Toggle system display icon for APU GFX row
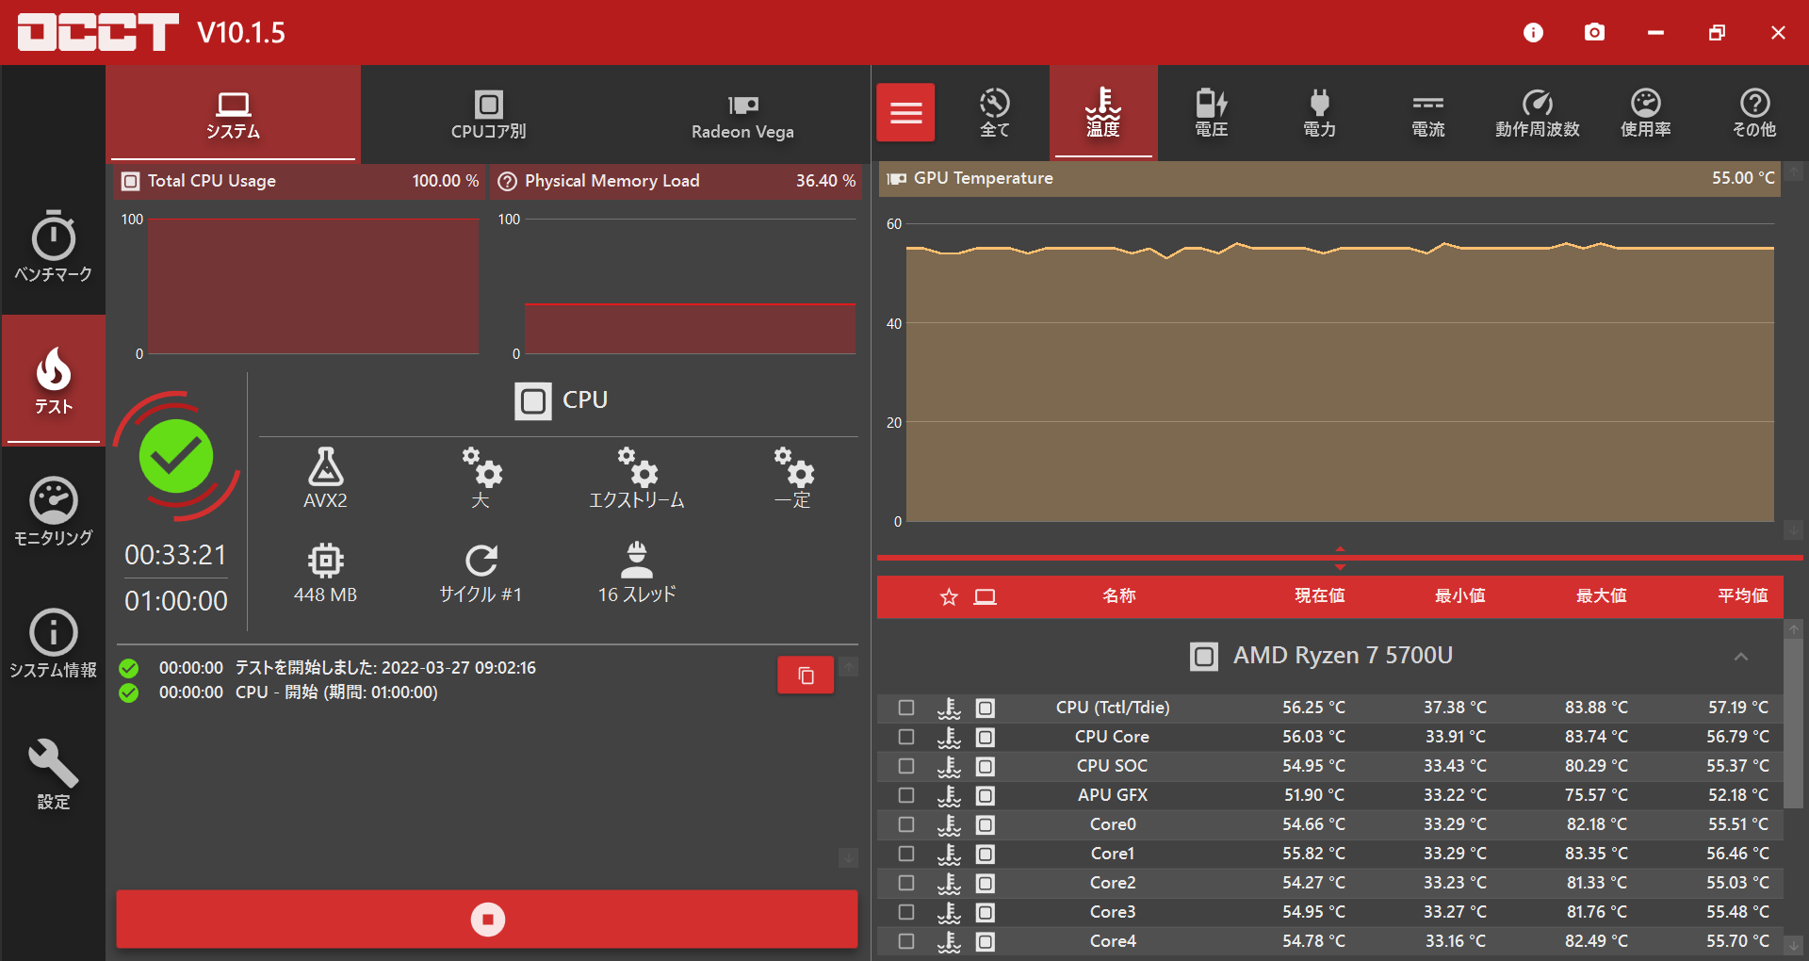 [x=985, y=795]
